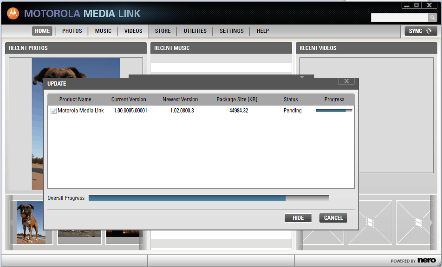Maximize the Media Link window
Viewport: 442px width, 267px height.
[x=416, y=6]
